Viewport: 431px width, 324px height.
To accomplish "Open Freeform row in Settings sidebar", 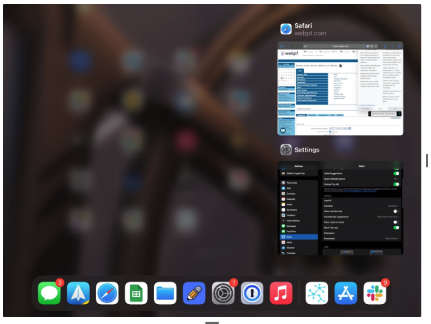I will point(299,216).
